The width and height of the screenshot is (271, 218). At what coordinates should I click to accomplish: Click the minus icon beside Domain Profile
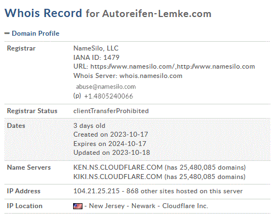(x=7, y=33)
